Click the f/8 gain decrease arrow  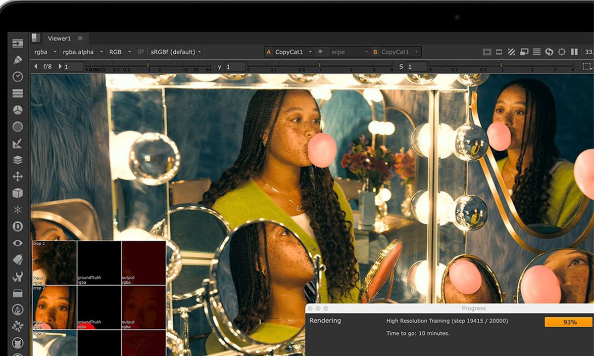(x=36, y=66)
